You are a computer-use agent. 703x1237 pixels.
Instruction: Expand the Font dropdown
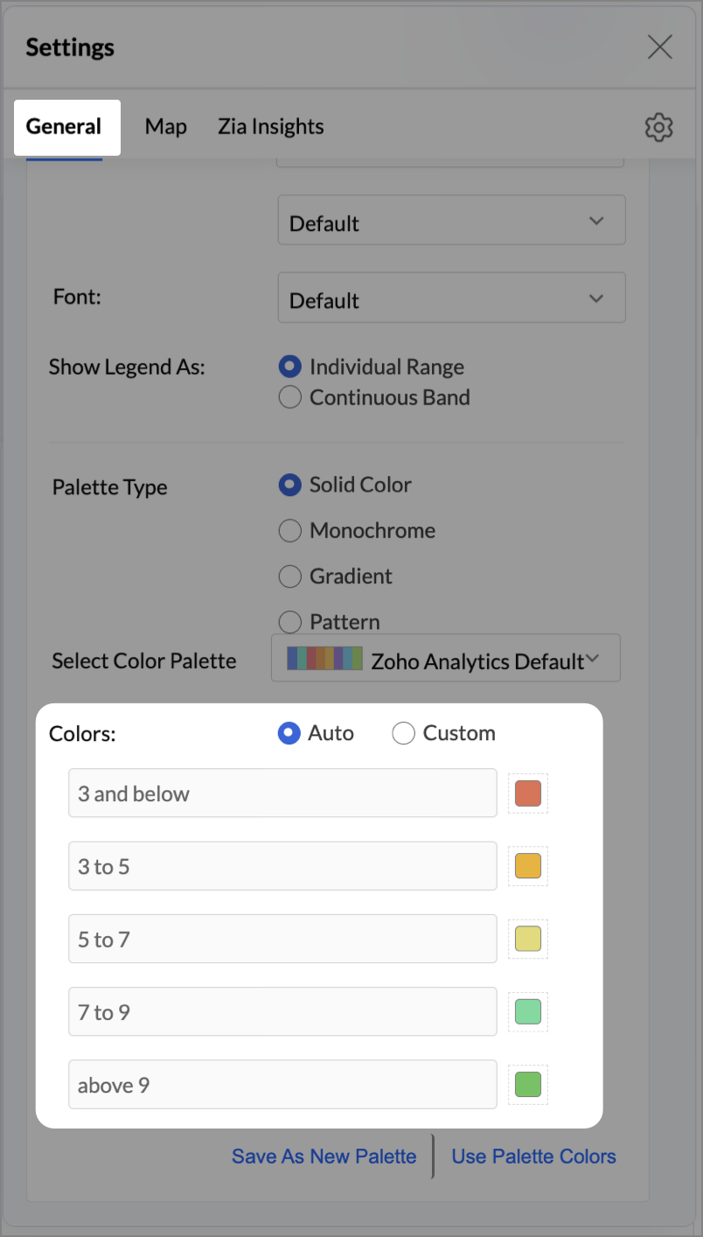451,298
